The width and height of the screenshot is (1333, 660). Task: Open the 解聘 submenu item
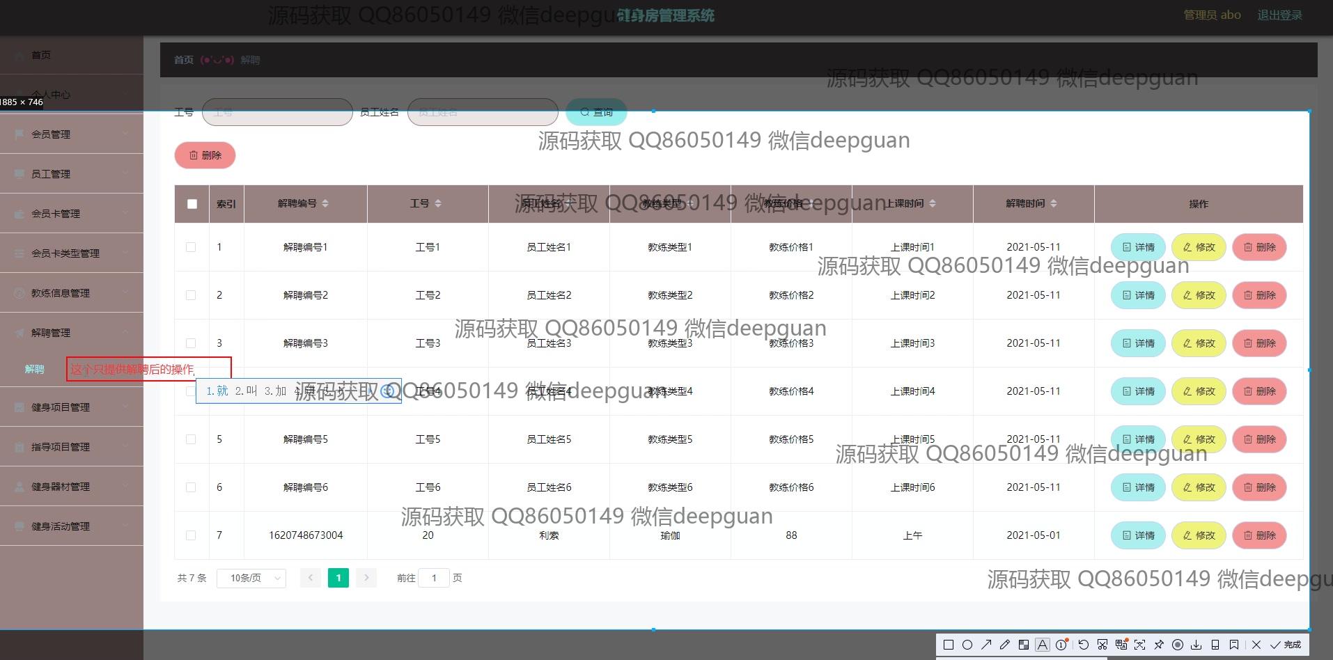[x=35, y=369]
